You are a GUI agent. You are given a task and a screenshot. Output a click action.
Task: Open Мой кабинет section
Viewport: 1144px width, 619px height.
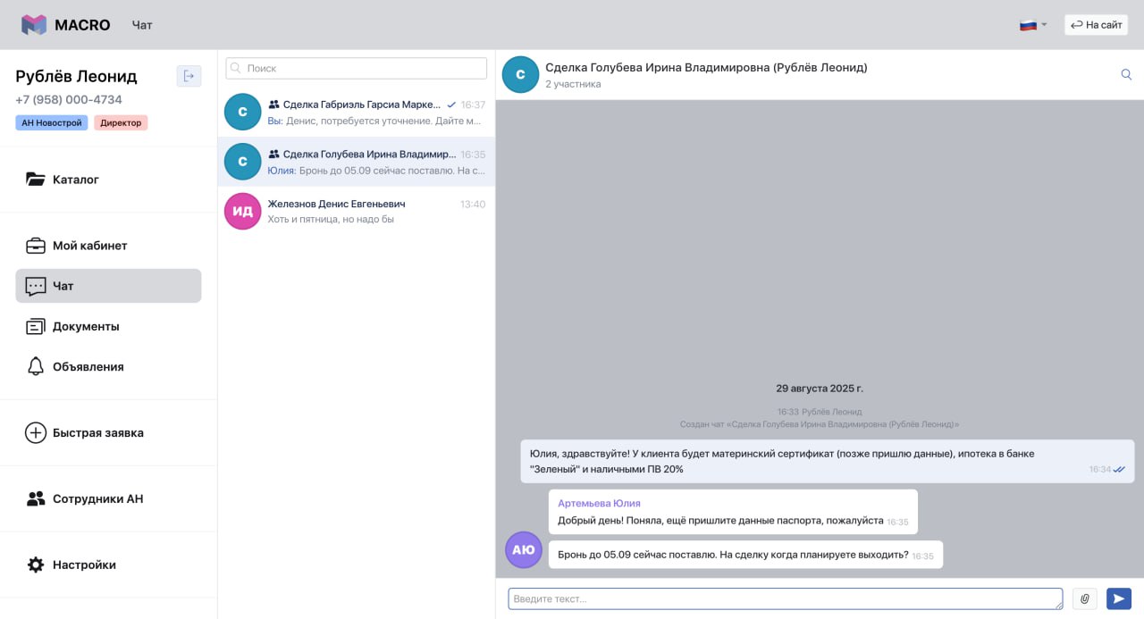point(89,246)
